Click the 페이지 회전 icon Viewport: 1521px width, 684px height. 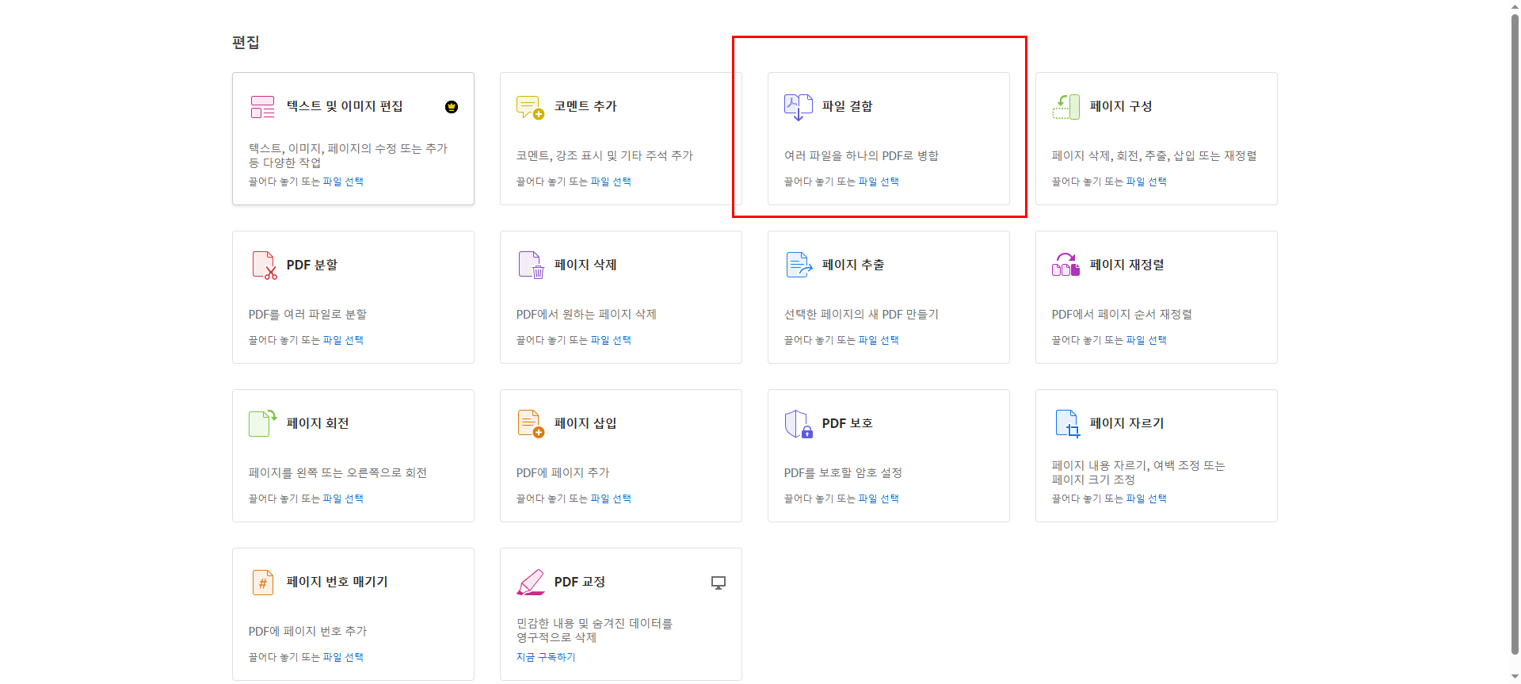262,423
